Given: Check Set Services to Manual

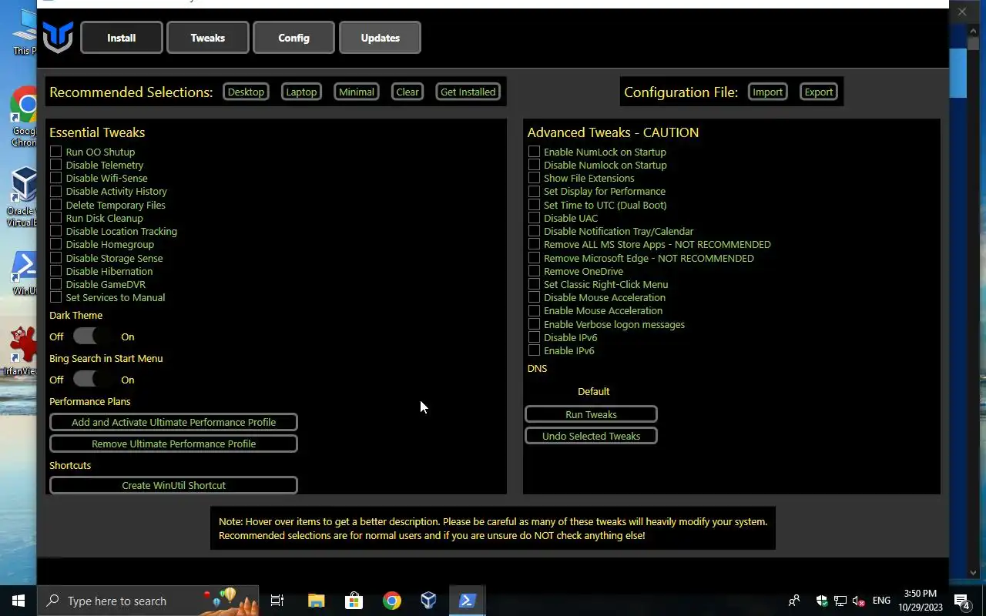Looking at the screenshot, I should [x=55, y=297].
